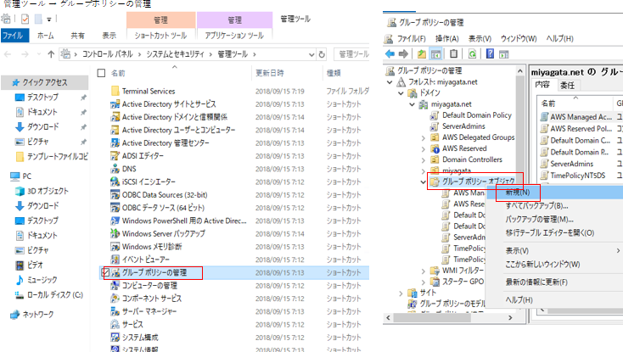The image size is (623, 352).
Task: Choose バックアップの管理(M)... menu entry
Action: point(539,219)
